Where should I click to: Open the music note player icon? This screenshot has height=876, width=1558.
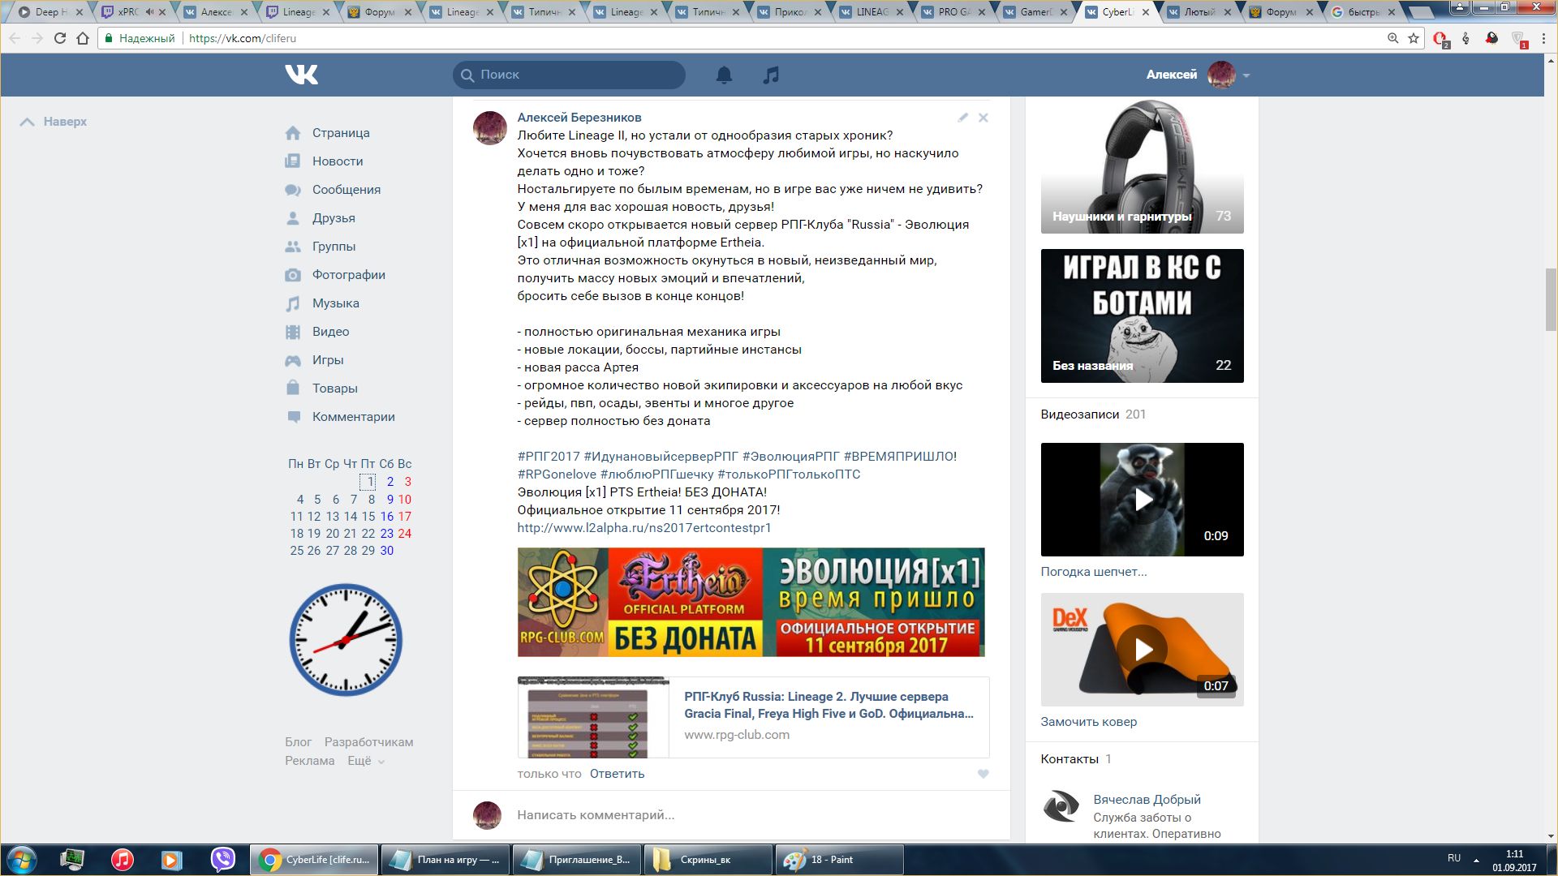click(771, 75)
